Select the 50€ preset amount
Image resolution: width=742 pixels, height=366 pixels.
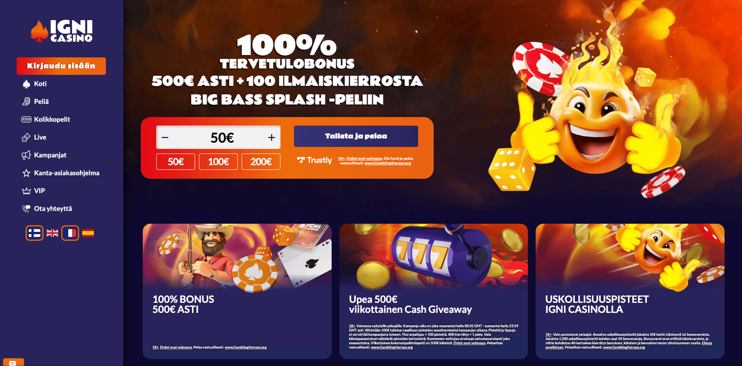point(176,162)
